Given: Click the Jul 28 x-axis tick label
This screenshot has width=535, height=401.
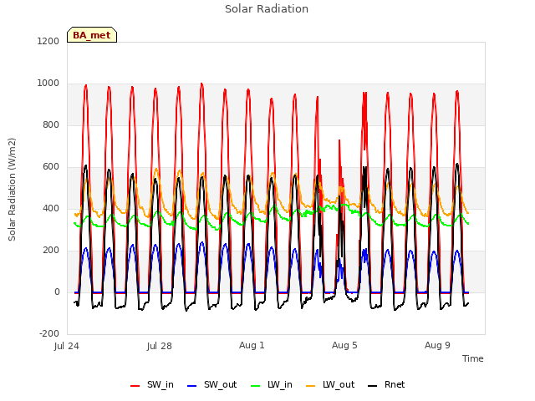Looking at the screenshot, I should tap(160, 346).
